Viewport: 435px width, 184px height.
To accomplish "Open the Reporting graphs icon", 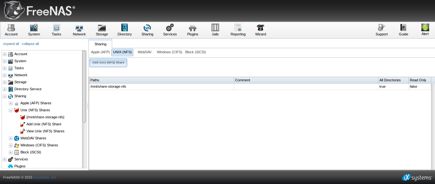I will [238, 30].
